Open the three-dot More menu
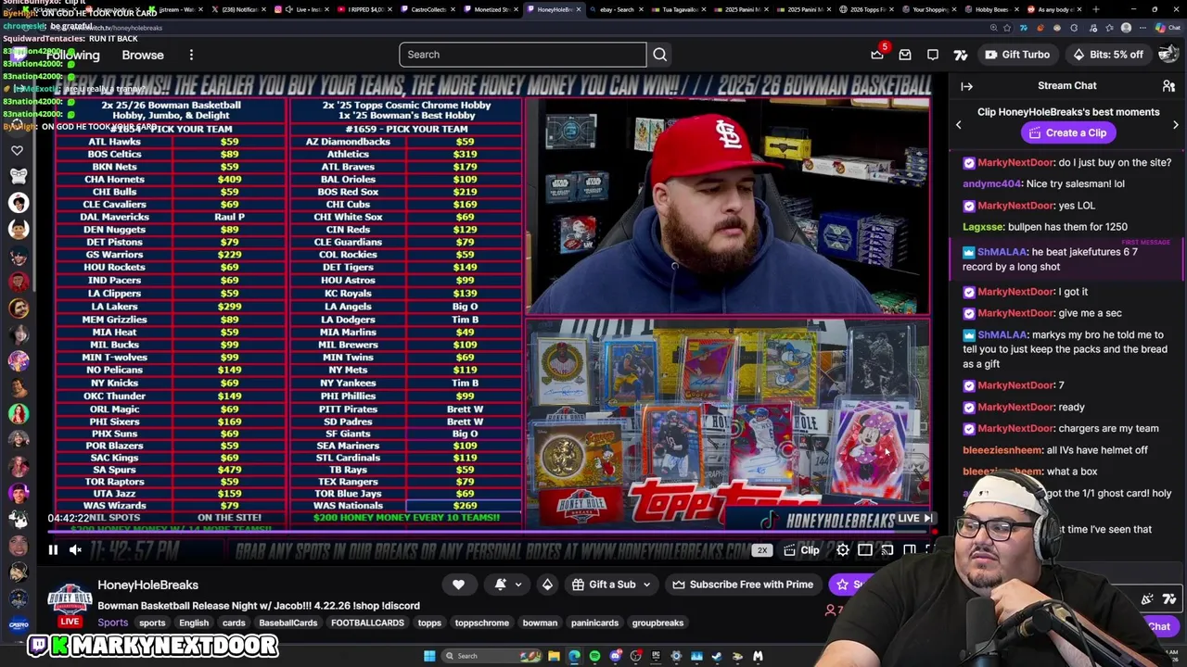 [x=191, y=56]
